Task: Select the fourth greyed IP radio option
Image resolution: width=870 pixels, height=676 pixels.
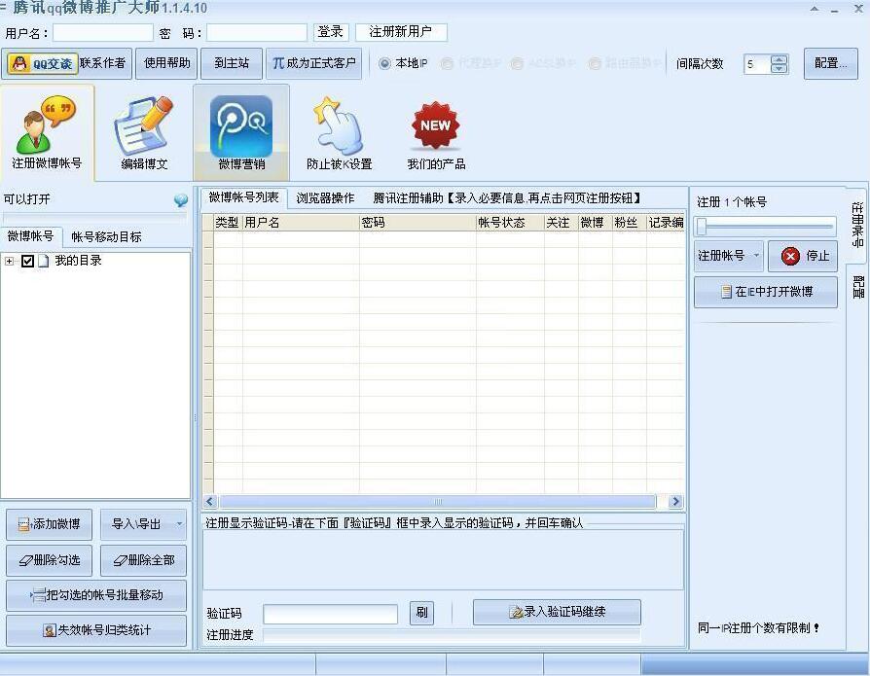Action: [595, 64]
